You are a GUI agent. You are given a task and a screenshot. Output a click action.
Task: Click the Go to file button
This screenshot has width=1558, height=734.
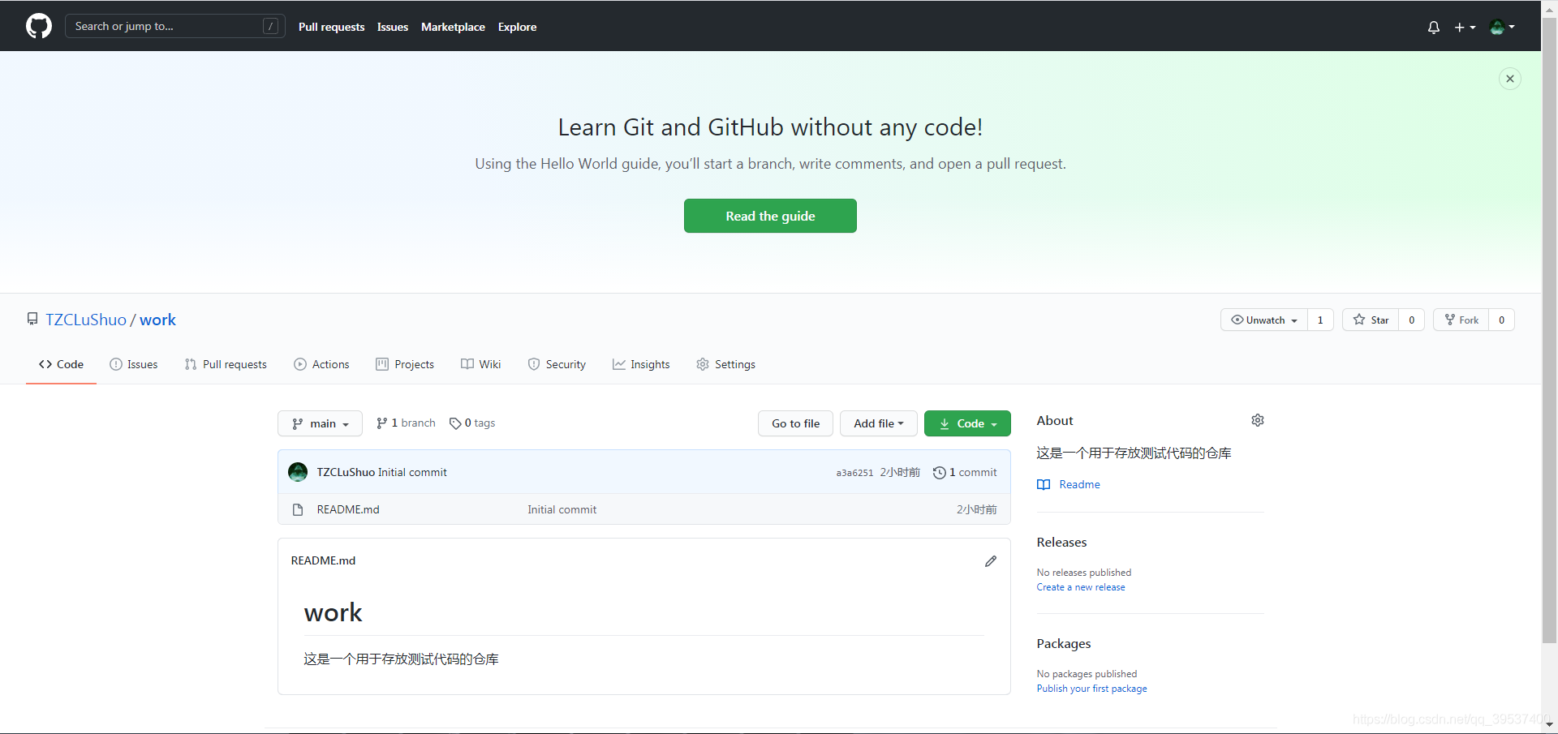pos(795,423)
